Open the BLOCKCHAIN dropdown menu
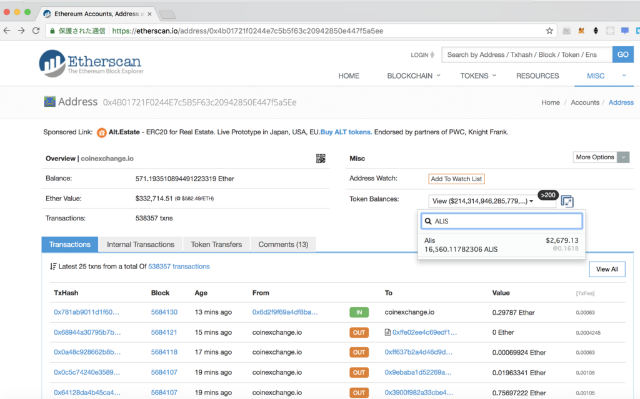This screenshot has width=640, height=399. (x=414, y=76)
